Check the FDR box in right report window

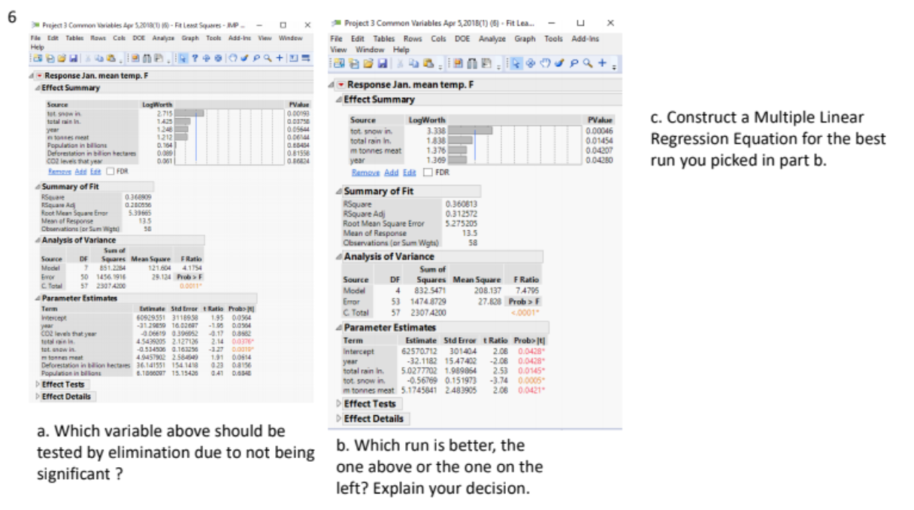(427, 172)
